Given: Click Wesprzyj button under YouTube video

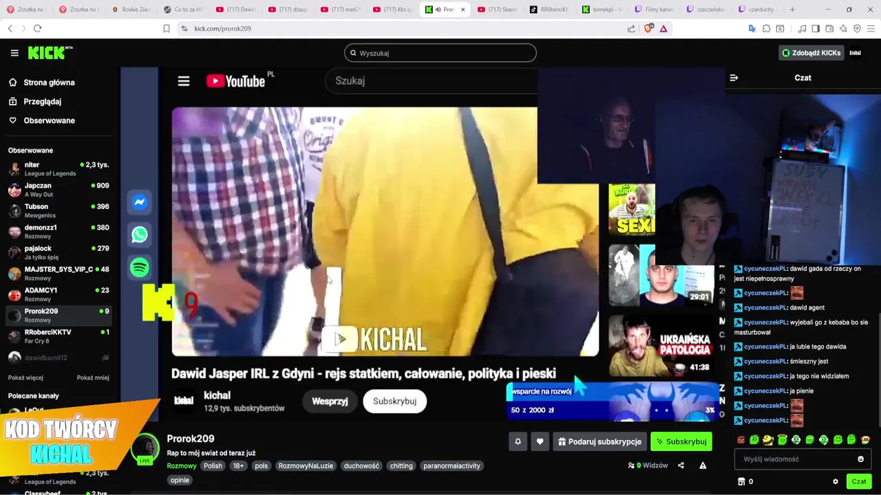Looking at the screenshot, I should (x=330, y=401).
